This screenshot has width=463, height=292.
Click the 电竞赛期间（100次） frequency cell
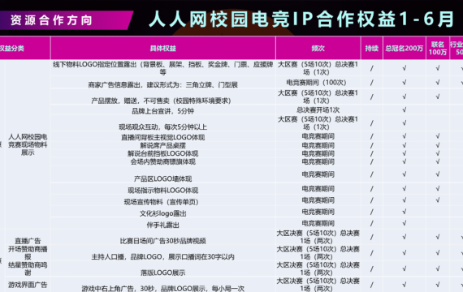pyautogui.click(x=316, y=82)
